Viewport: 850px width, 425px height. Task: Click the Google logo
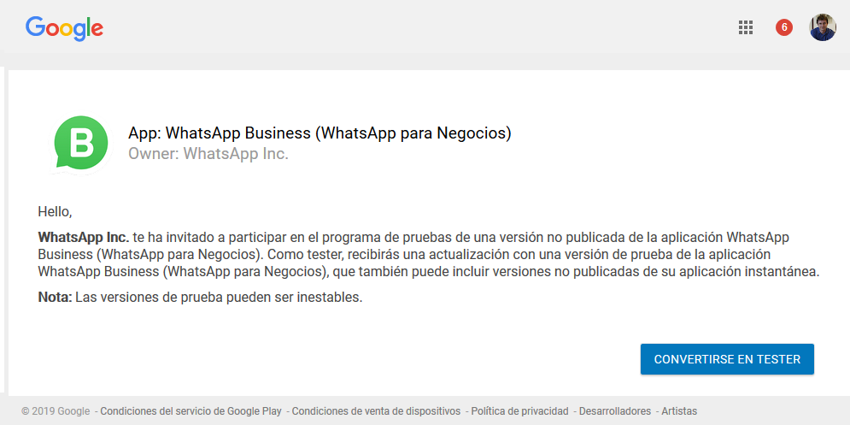click(65, 28)
